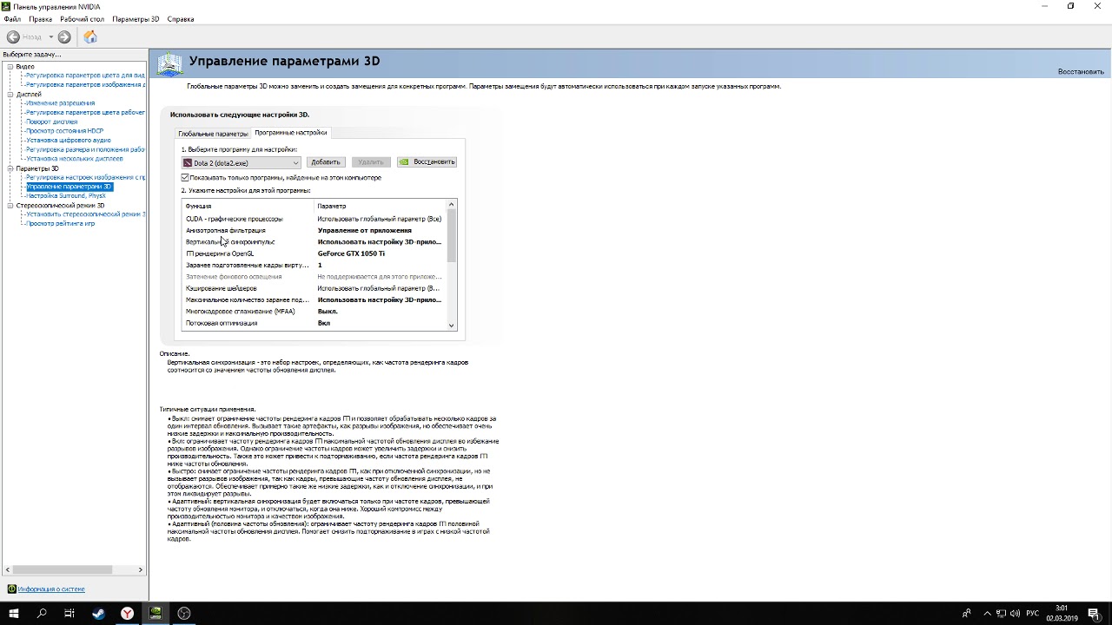Open the Правка menu
Viewport: 1112px width, 625px height.
point(40,19)
